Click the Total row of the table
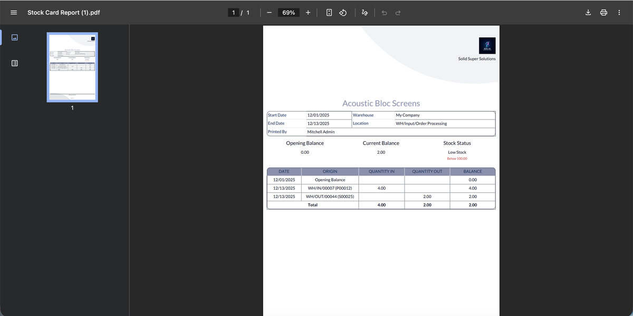The width and height of the screenshot is (633, 316). (381, 205)
